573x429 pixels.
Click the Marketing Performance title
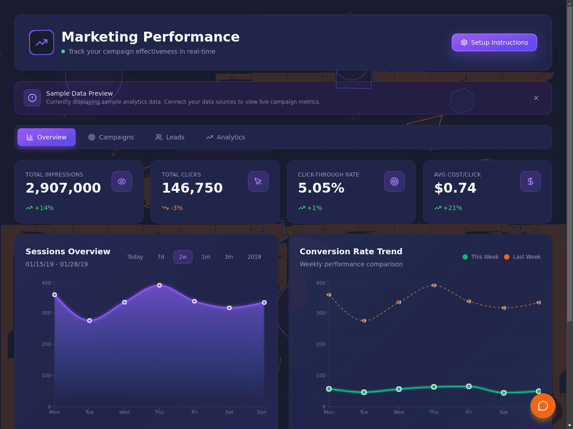pyautogui.click(x=150, y=37)
